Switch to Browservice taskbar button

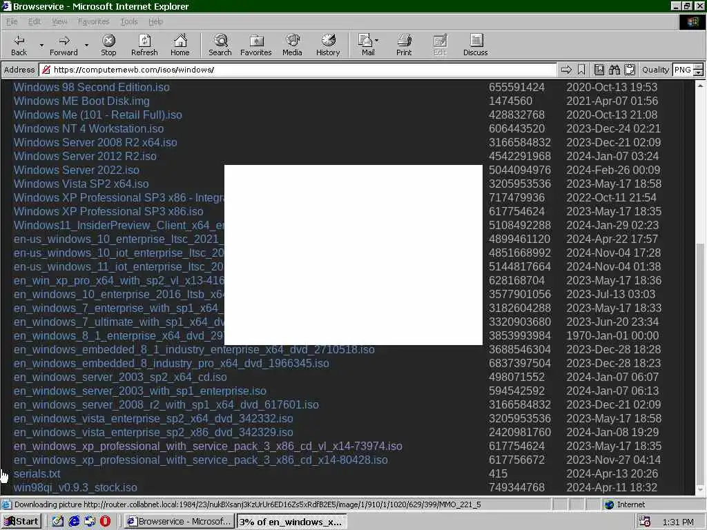pyautogui.click(x=179, y=522)
